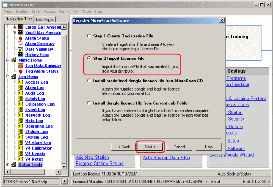The width and height of the screenshot is (273, 187).
Task: Open the Security settings link
Action: 236,119
